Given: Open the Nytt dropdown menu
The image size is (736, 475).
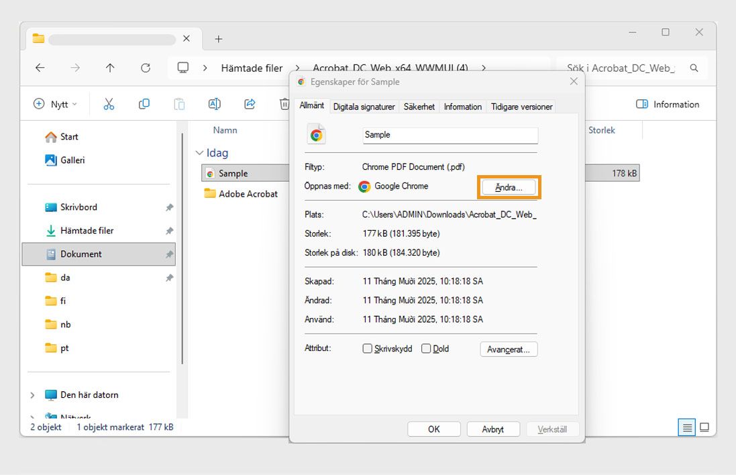Looking at the screenshot, I should click(55, 103).
